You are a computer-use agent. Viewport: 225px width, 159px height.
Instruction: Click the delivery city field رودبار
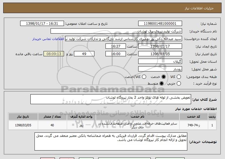click(160, 69)
